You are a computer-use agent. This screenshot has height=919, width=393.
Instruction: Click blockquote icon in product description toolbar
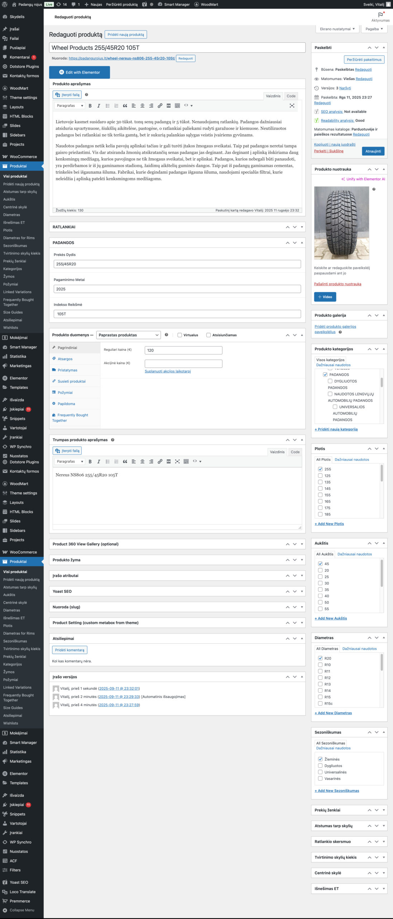click(125, 106)
